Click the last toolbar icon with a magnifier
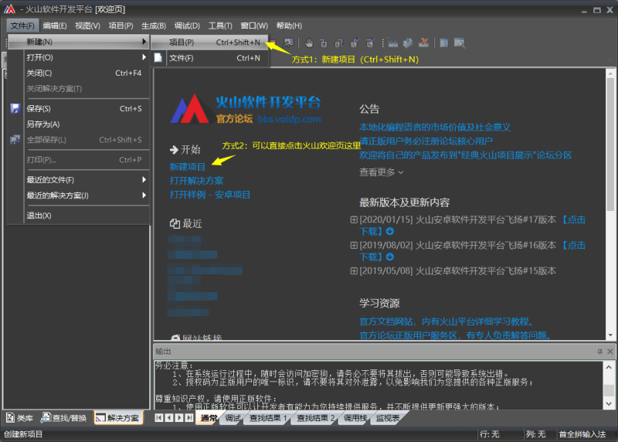The height and width of the screenshot is (442, 618). pos(458,42)
